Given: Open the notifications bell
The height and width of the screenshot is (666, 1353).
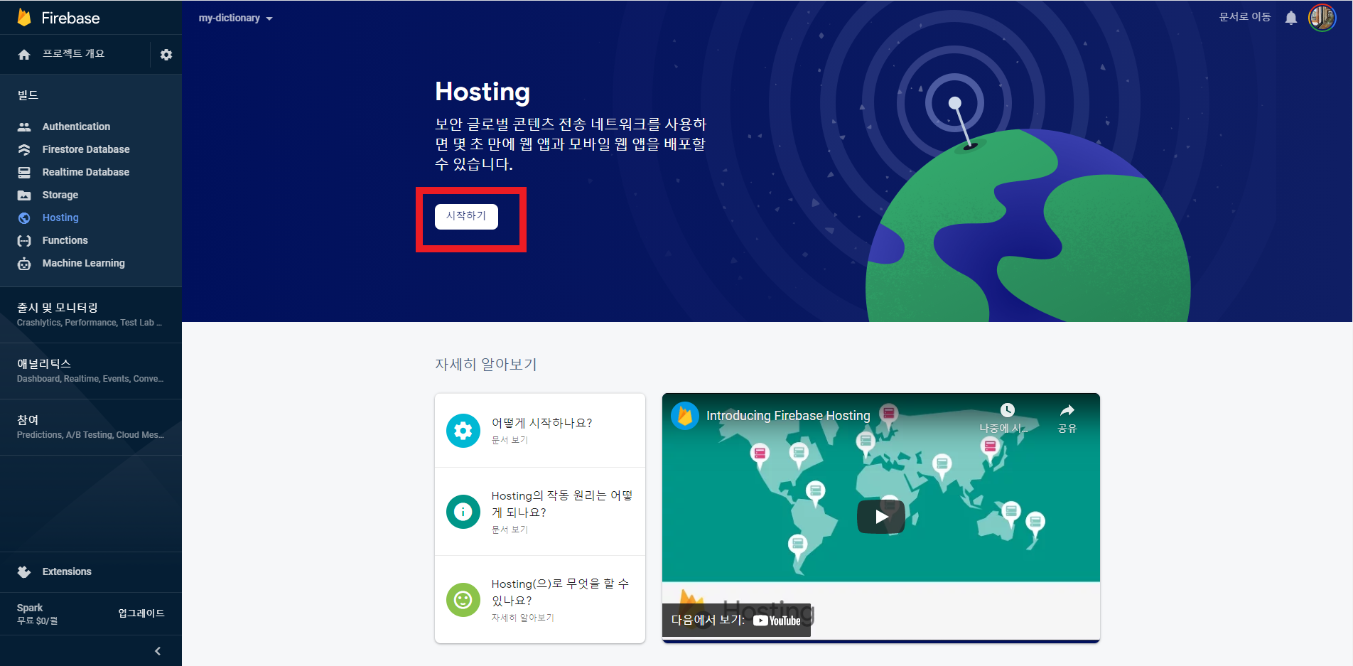Looking at the screenshot, I should [1291, 18].
